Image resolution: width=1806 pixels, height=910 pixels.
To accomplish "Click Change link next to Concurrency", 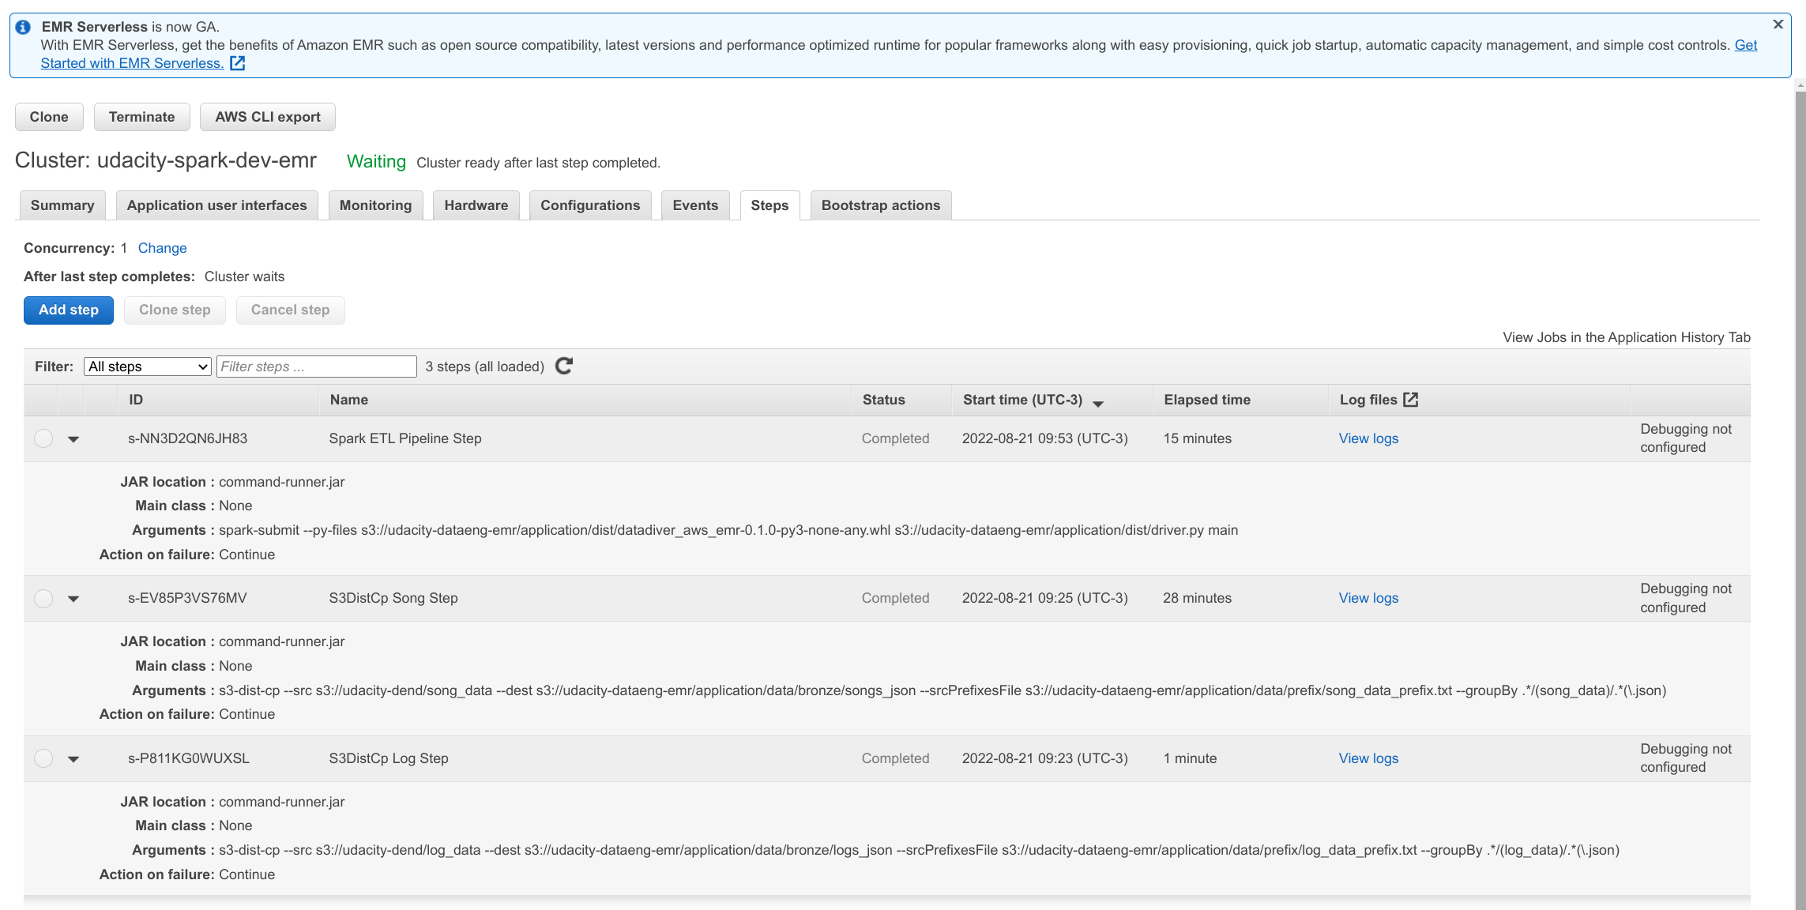I will coord(162,248).
